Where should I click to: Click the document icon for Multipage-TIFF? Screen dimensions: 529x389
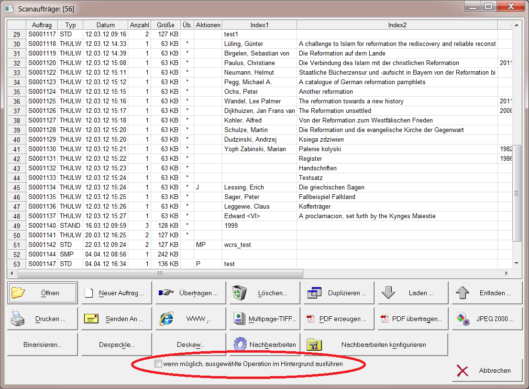tap(240, 319)
